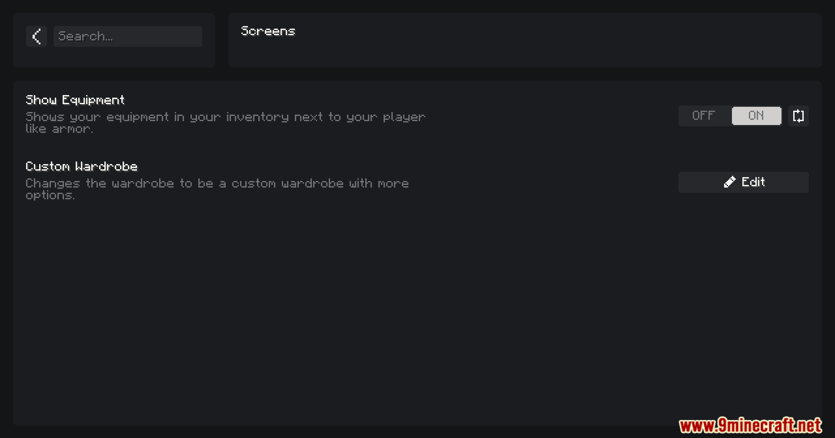Click empty space in the settings list
The width and height of the screenshot is (835, 438).
tap(417, 313)
